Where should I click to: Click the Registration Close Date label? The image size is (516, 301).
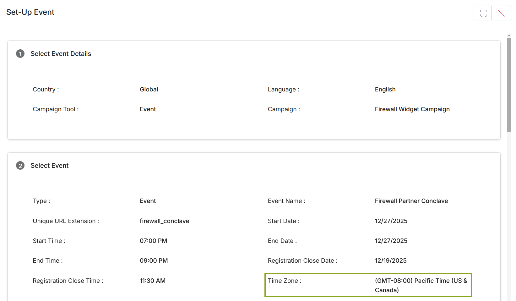[x=302, y=261]
